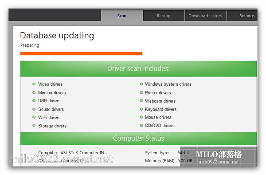Select the Video drivers text
The width and height of the screenshot is (266, 175).
coord(51,84)
